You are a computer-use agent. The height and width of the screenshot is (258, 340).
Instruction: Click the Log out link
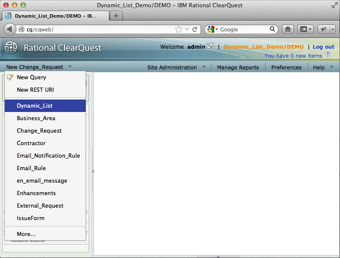click(323, 47)
